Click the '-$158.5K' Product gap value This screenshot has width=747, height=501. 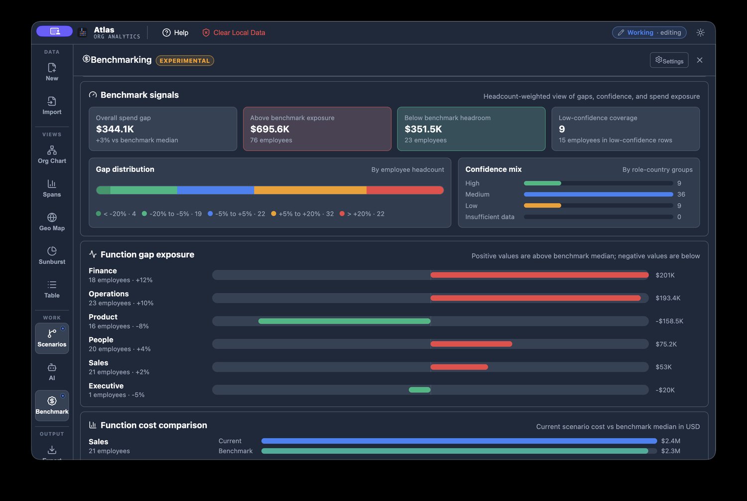point(669,321)
